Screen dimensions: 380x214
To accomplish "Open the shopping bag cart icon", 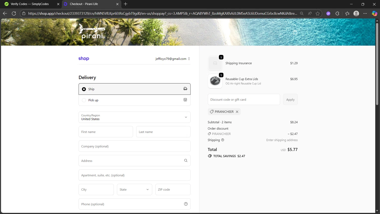I will pyautogui.click(x=295, y=32).
